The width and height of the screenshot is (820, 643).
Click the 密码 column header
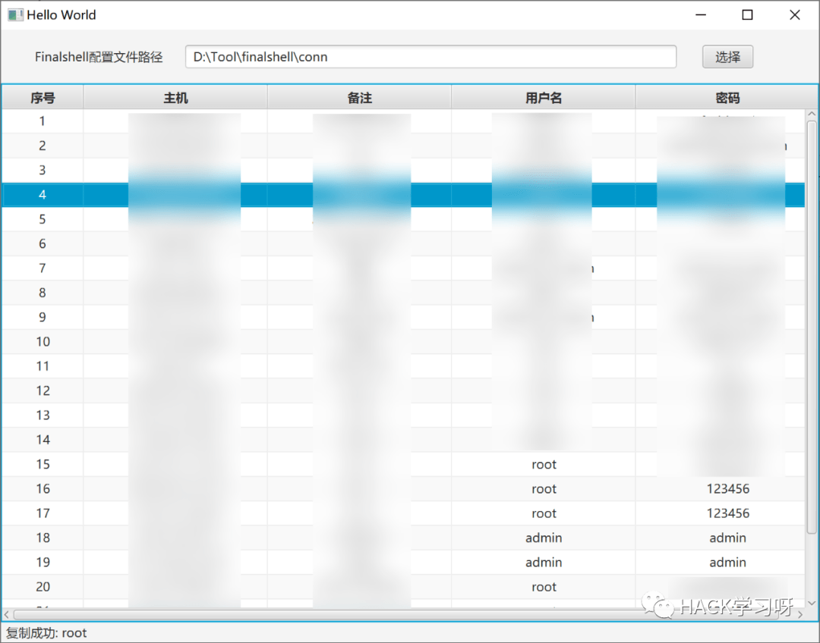click(x=727, y=98)
